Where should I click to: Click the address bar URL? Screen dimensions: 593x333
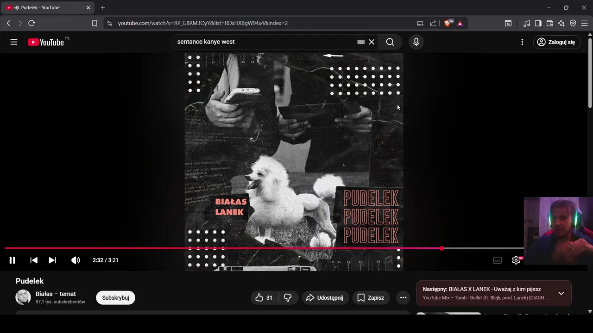203,23
